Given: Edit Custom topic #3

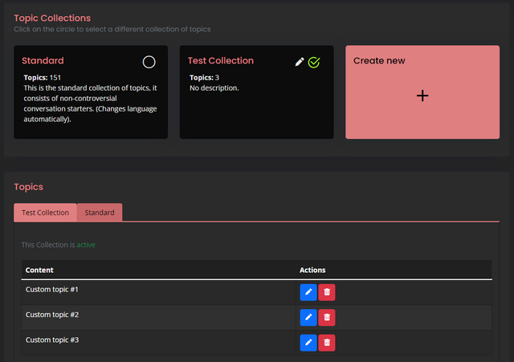Looking at the screenshot, I should coord(308,343).
